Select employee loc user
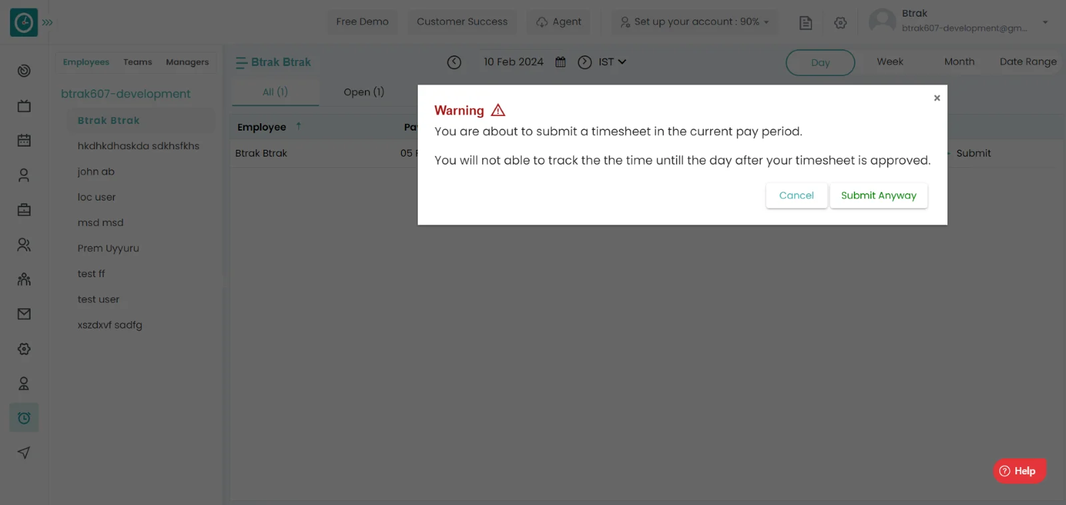Screen dimensions: 1066x505 point(97,197)
